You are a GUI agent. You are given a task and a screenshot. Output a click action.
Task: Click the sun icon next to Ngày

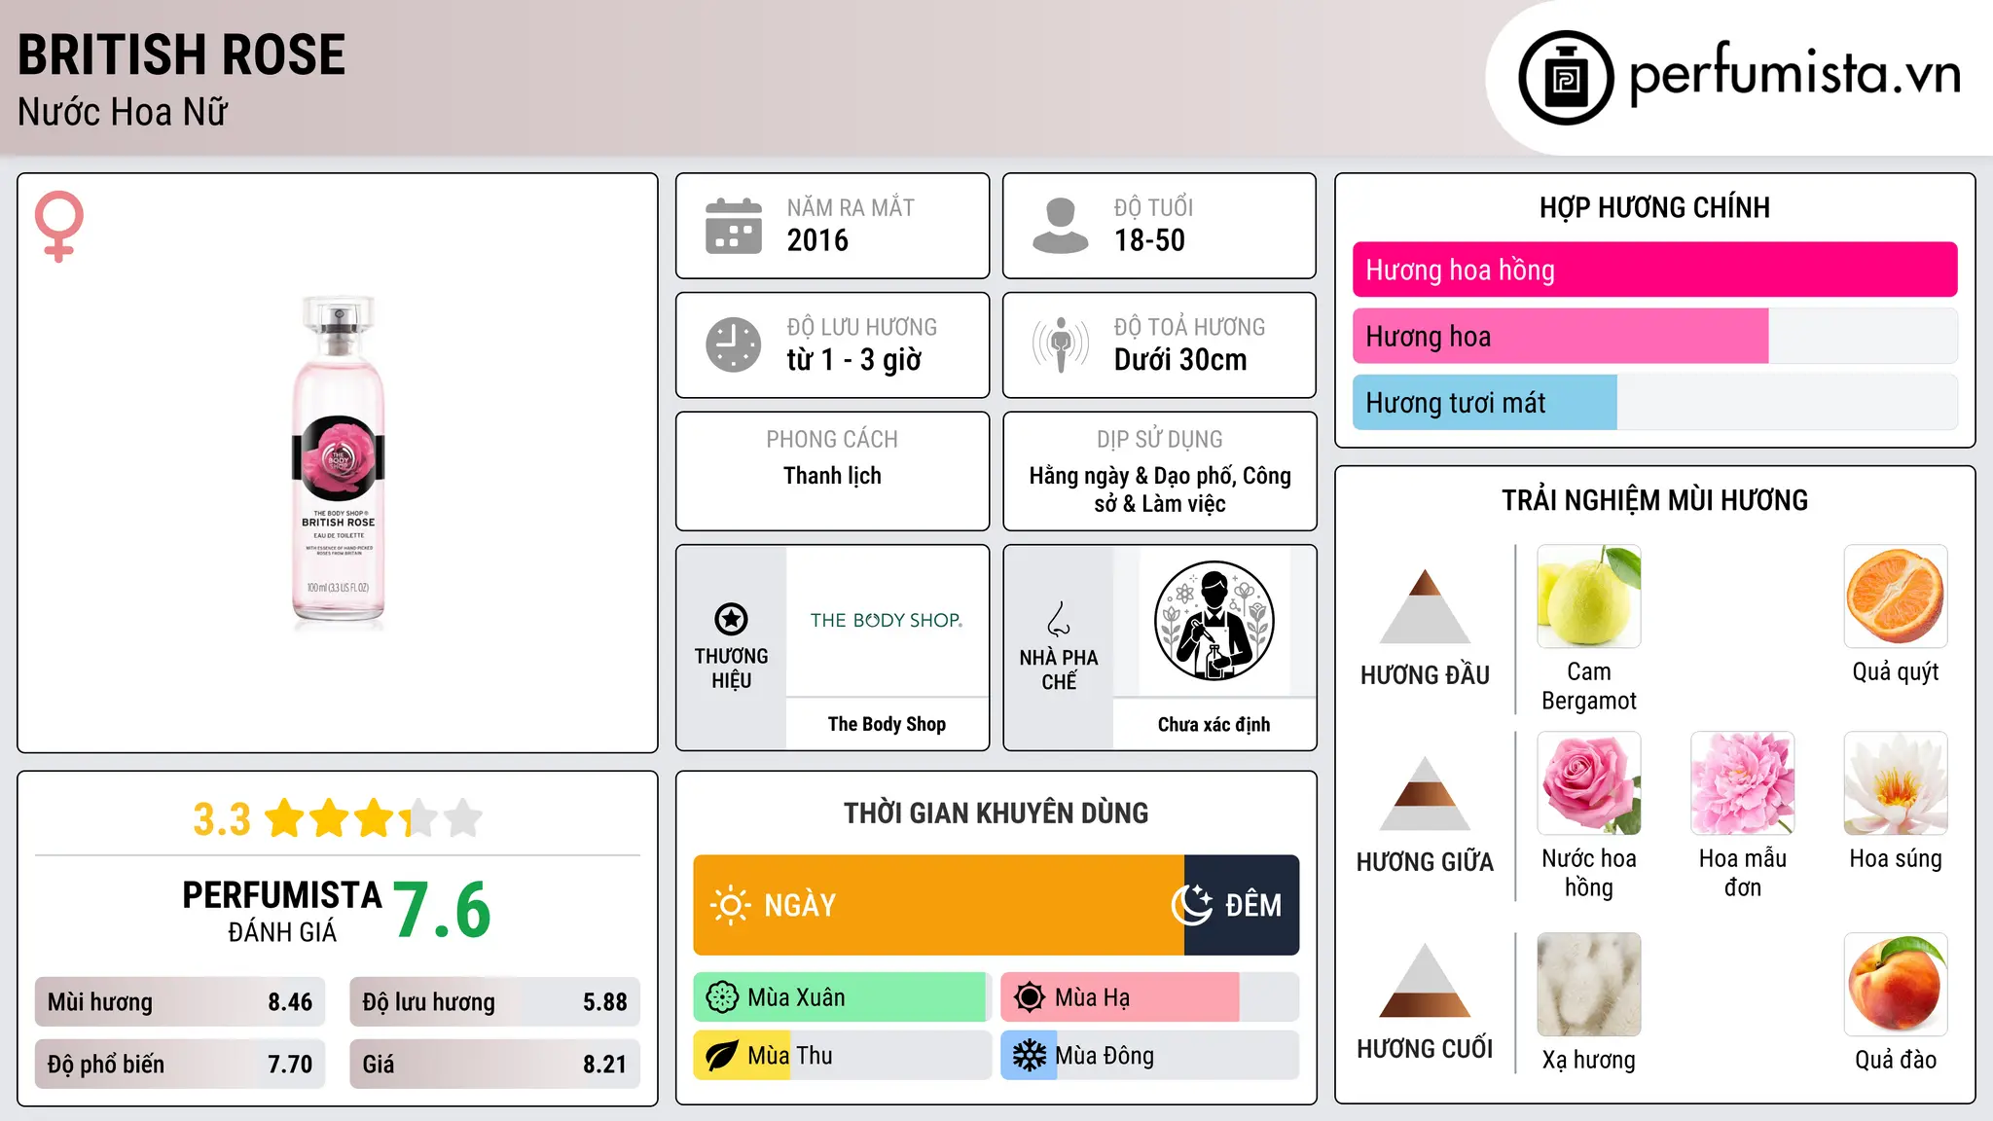pos(730,905)
